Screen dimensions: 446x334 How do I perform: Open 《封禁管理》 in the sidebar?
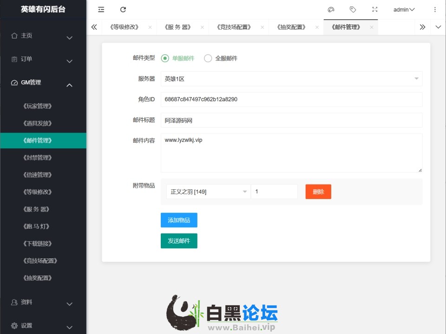tap(43, 158)
